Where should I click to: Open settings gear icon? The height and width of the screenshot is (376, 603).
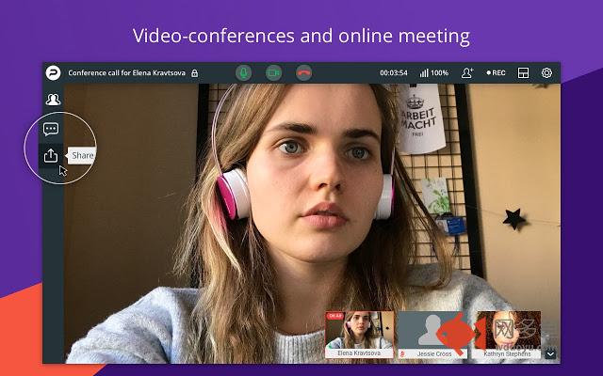(x=546, y=73)
